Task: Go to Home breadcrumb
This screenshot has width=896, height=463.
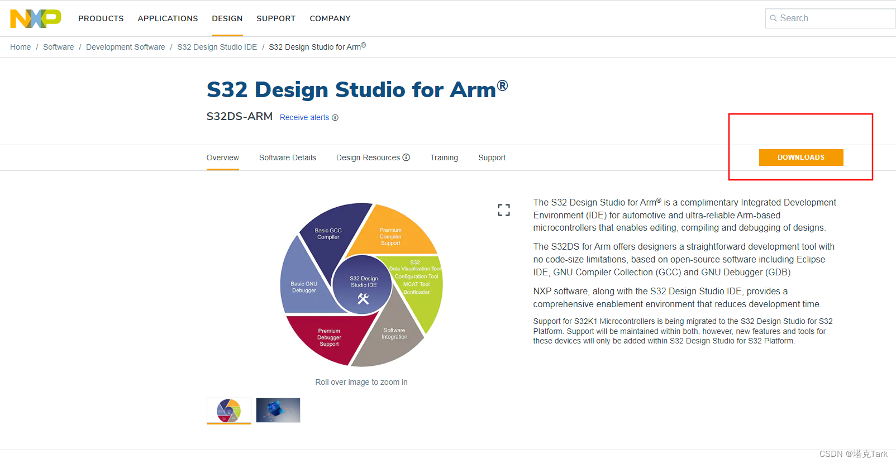Action: click(x=21, y=47)
